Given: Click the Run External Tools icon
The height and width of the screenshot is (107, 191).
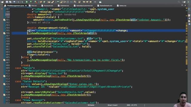Looking at the screenshot, I should [x=36, y=2].
